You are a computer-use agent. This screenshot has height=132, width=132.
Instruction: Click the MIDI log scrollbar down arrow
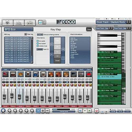(x=32, y=62)
